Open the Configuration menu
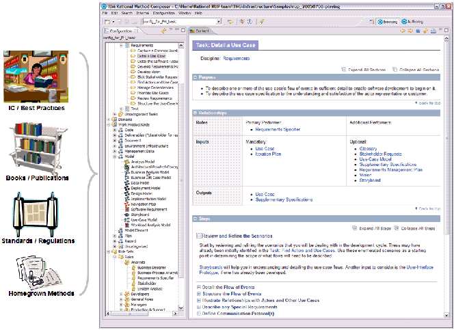Viewport: 454px width, 330px height. (164, 13)
